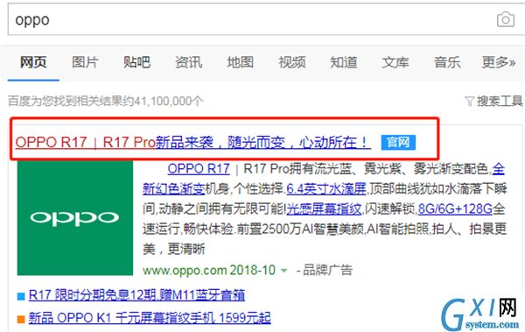This screenshot has height=332, width=525.
Task: Click the green OPPO logo thumbnail
Action: tap(75, 218)
